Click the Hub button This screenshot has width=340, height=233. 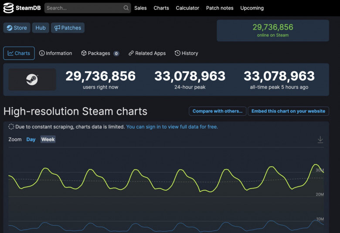[x=41, y=28]
